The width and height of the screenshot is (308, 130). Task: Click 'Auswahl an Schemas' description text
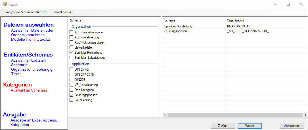tap(29, 90)
